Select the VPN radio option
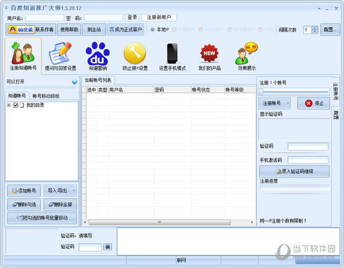This screenshot has width=344, height=268. [260, 29]
